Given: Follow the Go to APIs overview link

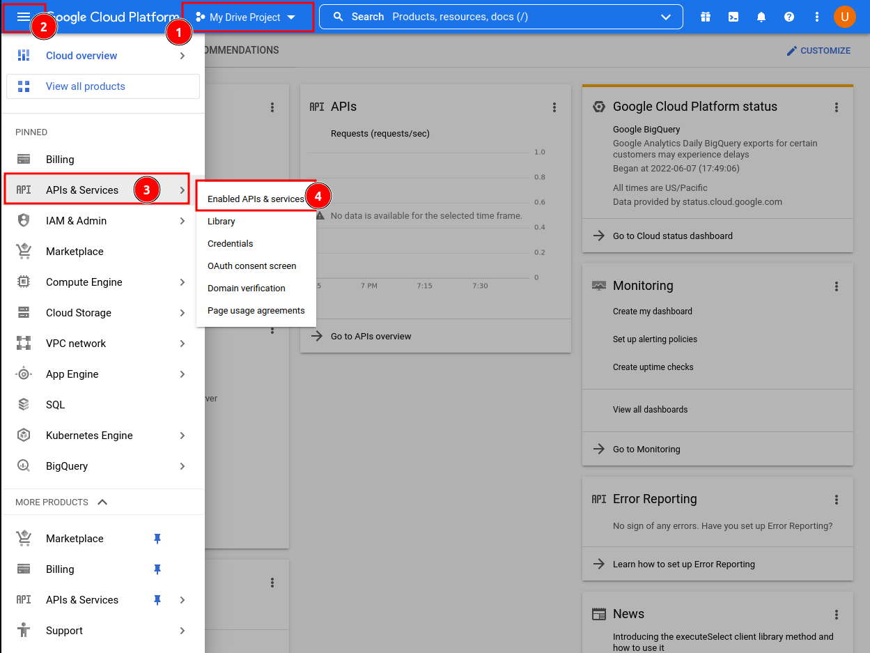Looking at the screenshot, I should click(x=371, y=336).
